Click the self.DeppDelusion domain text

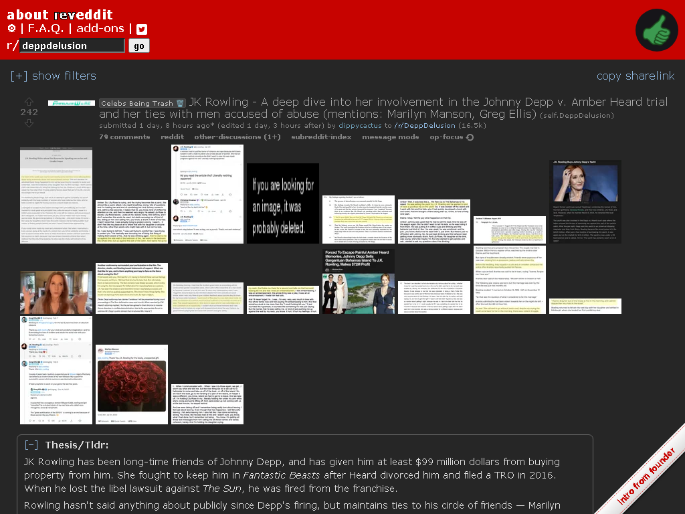pos(577,115)
